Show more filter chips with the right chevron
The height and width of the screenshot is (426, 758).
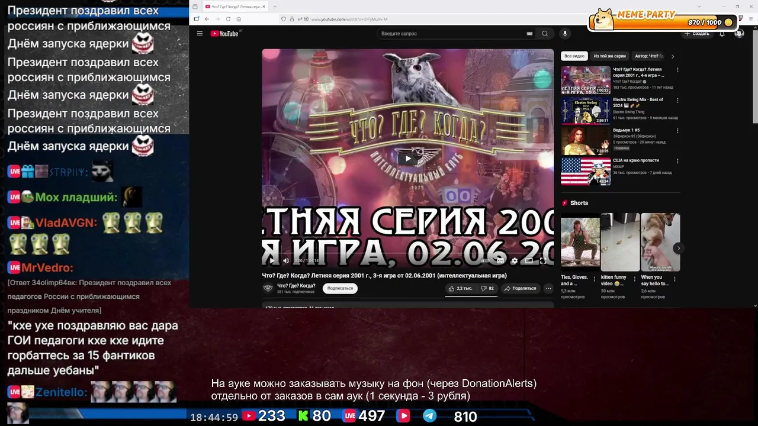coord(673,56)
